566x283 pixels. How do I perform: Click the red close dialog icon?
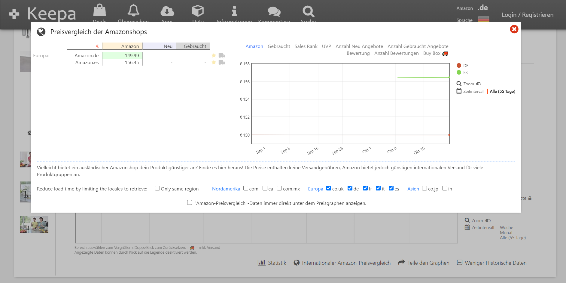pos(514,29)
